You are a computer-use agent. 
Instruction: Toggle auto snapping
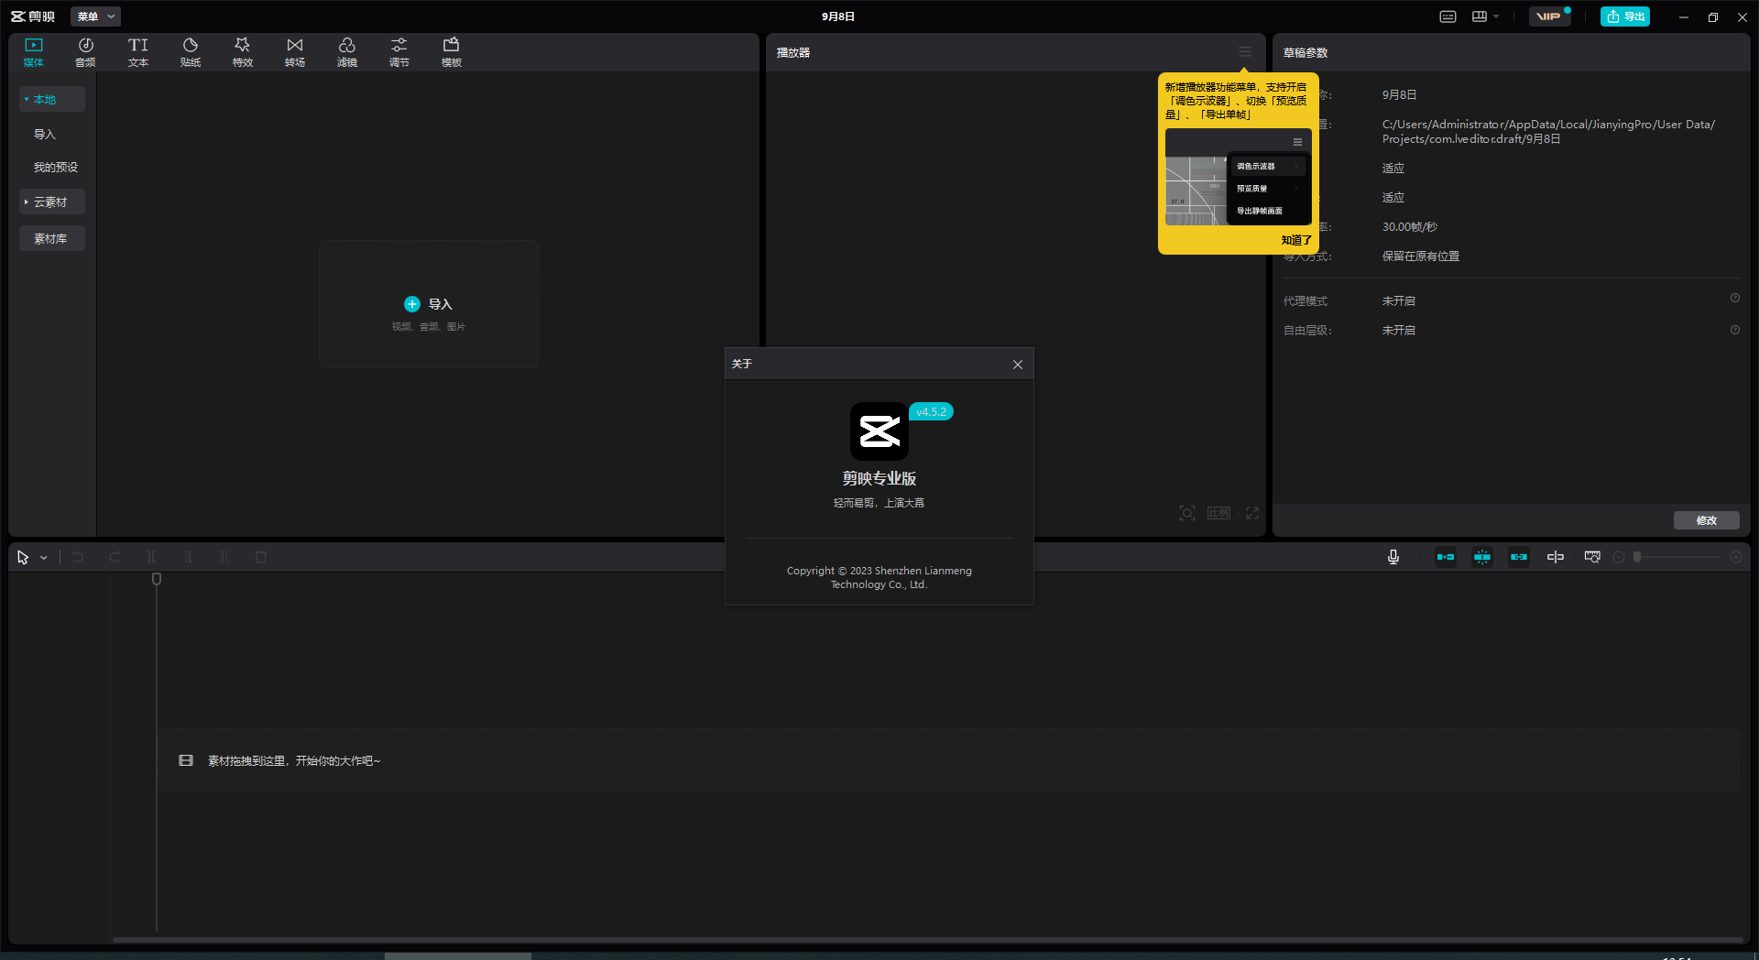pos(1482,557)
